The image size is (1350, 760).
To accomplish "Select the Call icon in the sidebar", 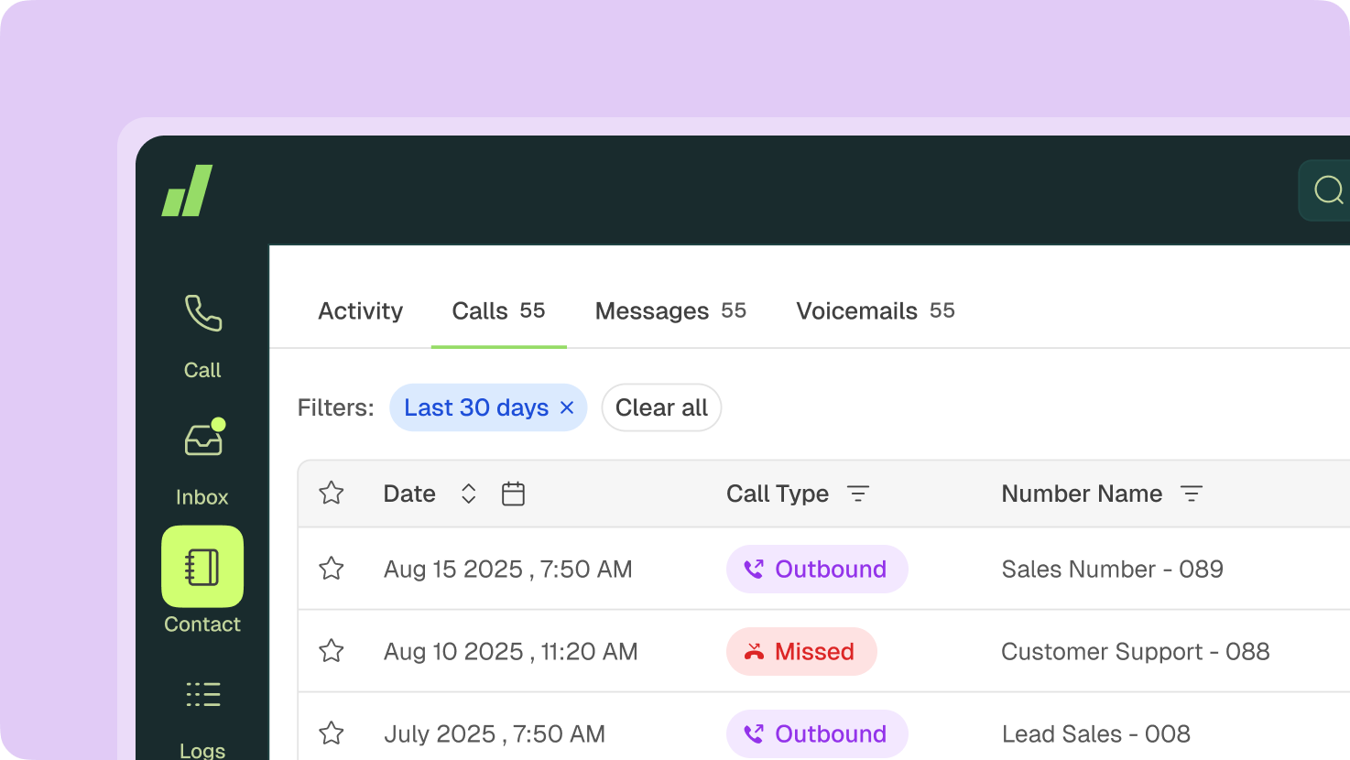I will (x=202, y=314).
